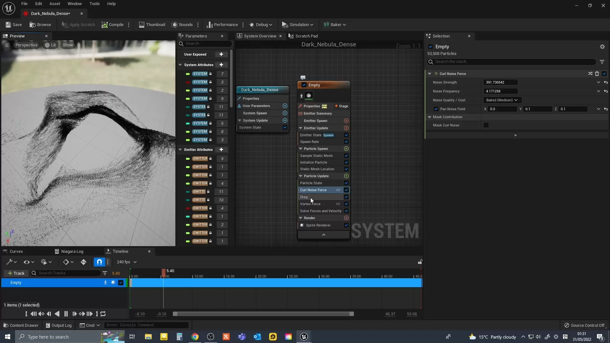Viewport: 610px width, 343px height.
Task: Click the Add Track button
Action: 16,273
